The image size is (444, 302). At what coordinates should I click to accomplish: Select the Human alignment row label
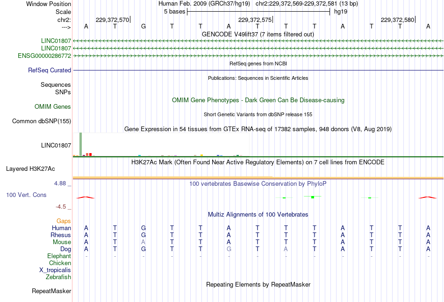click(61, 228)
